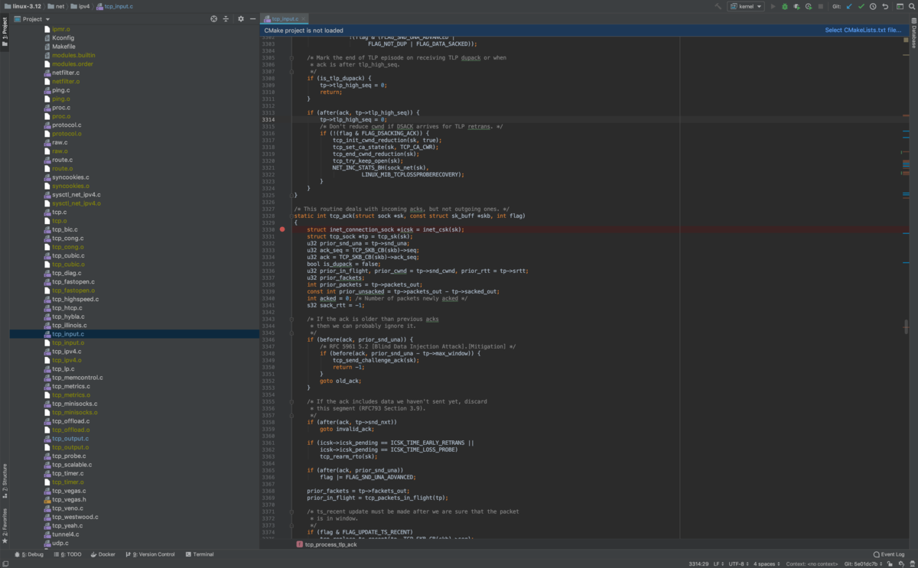Select tcp_ipv4.c in the project tree
The image size is (918, 568).
tap(62, 351)
